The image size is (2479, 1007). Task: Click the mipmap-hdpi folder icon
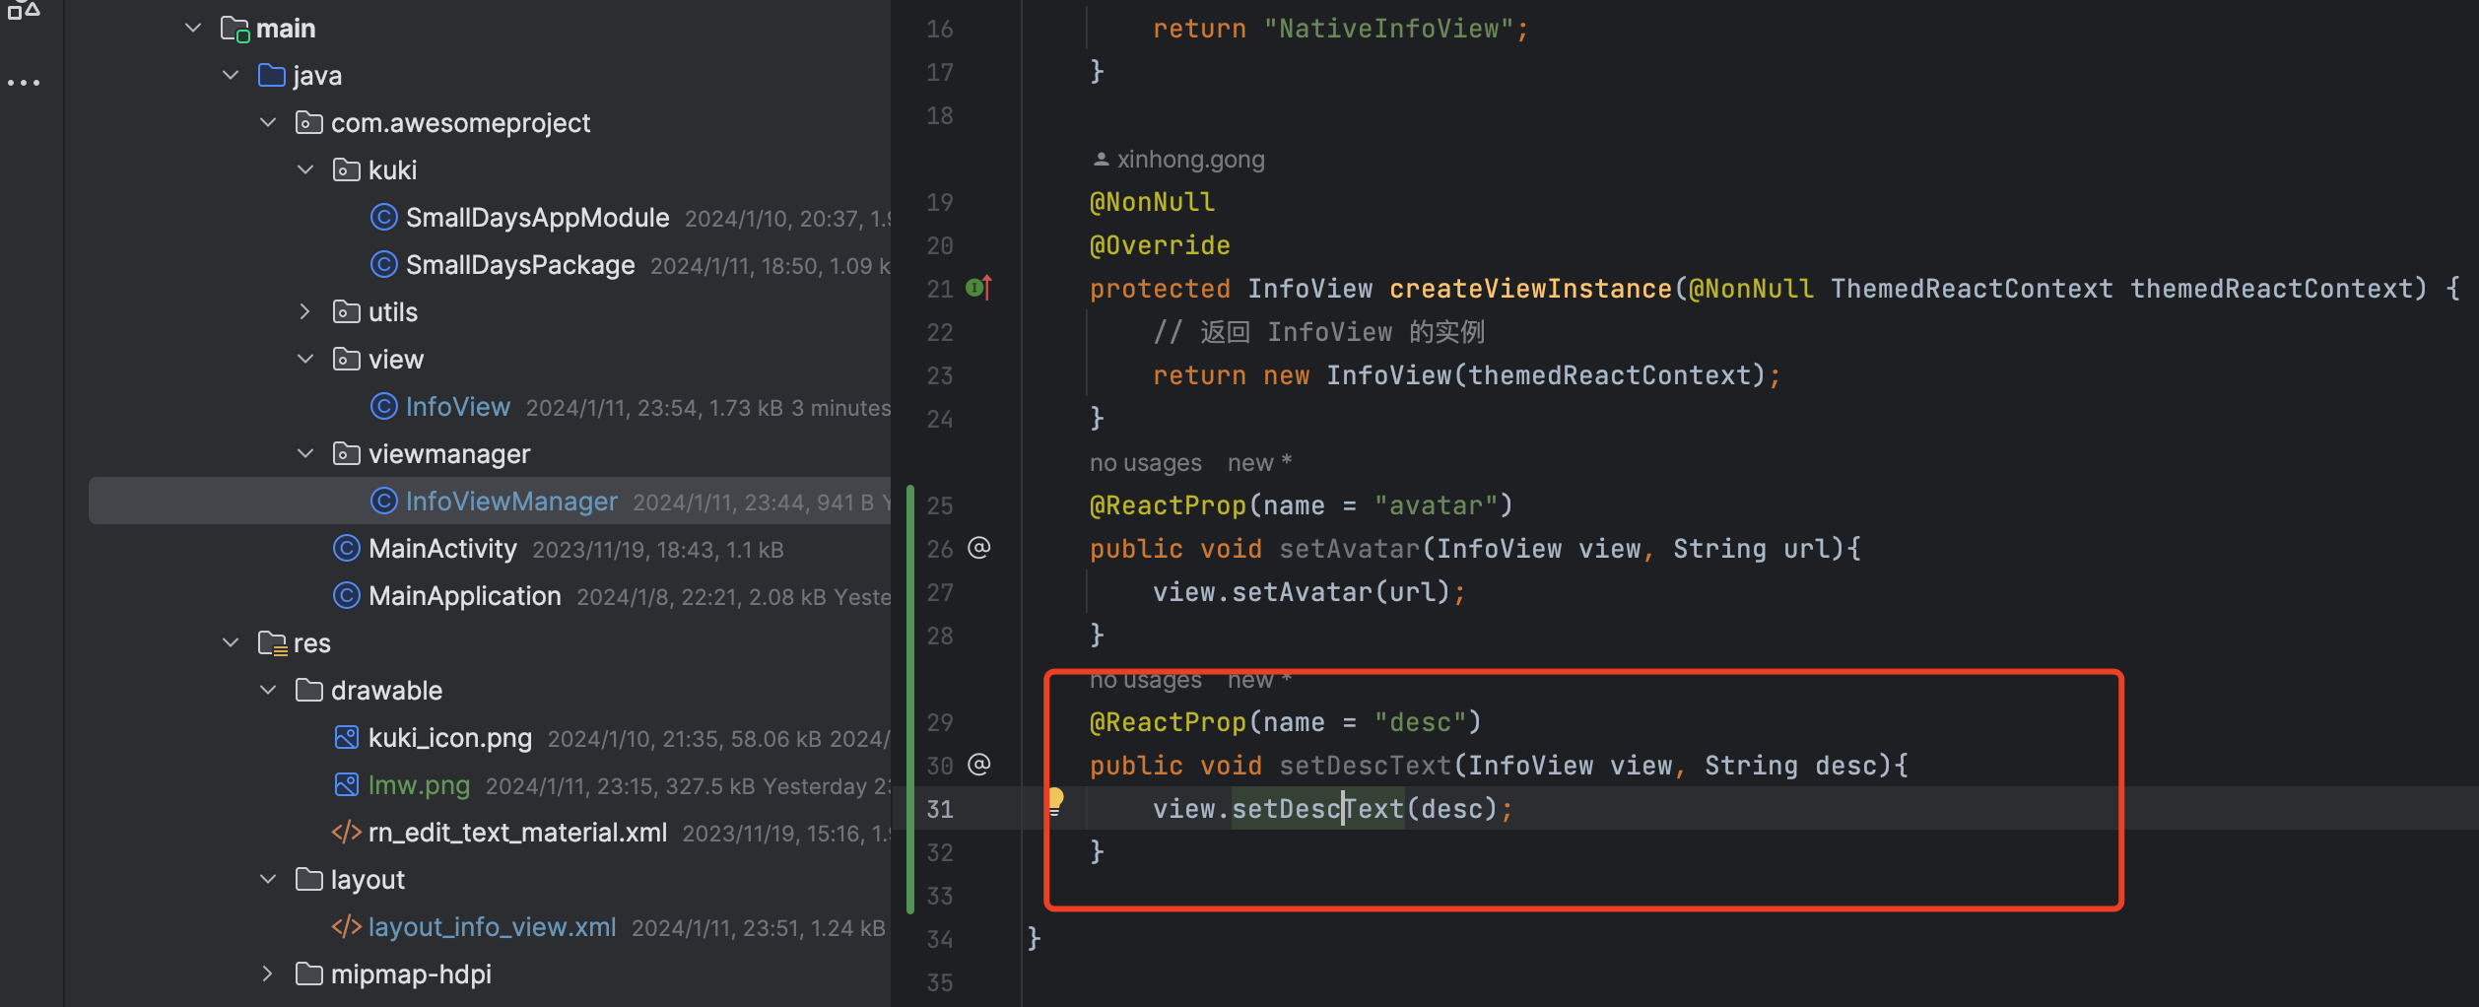pyautogui.click(x=308, y=974)
